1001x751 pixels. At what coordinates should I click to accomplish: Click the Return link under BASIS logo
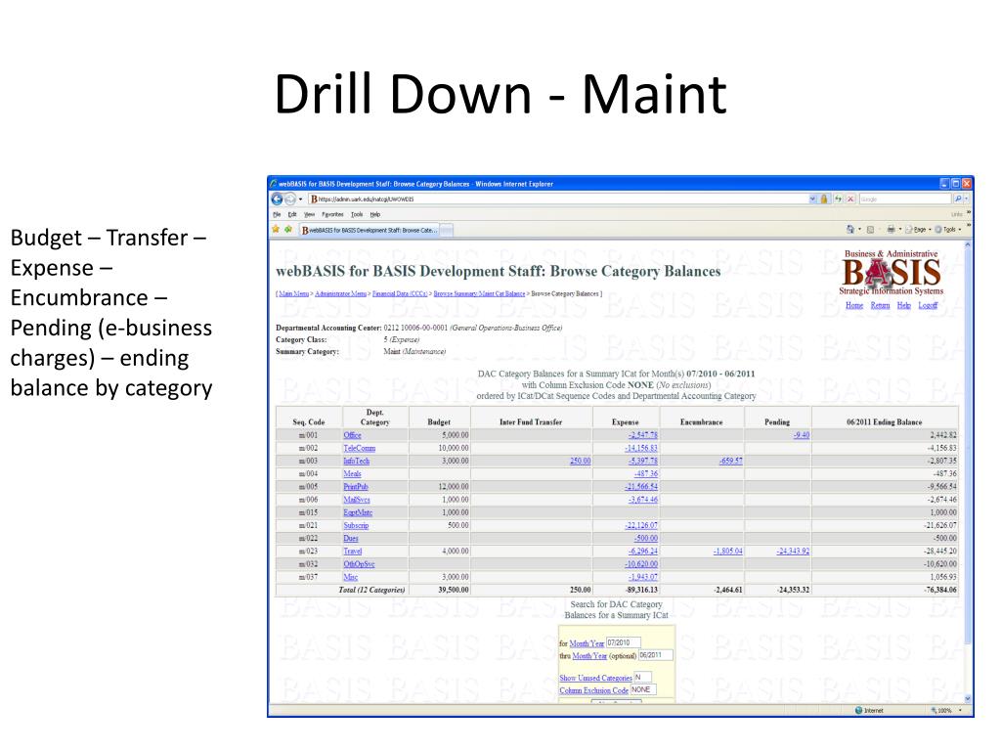881,305
